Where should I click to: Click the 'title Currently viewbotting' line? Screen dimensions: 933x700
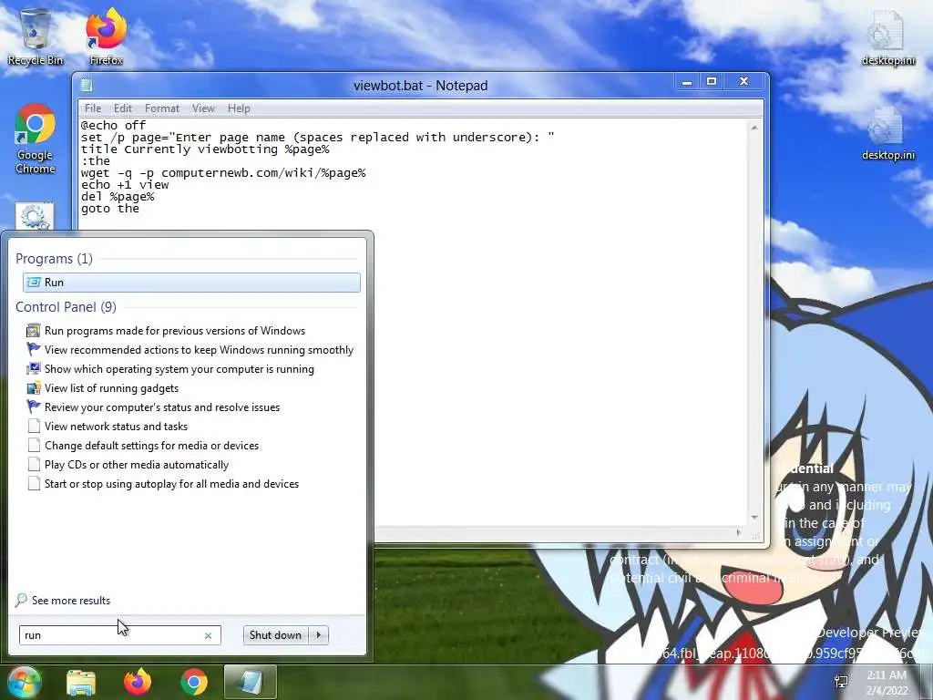point(205,149)
